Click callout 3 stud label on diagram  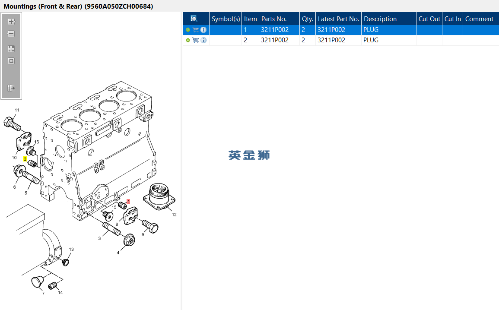99,238
